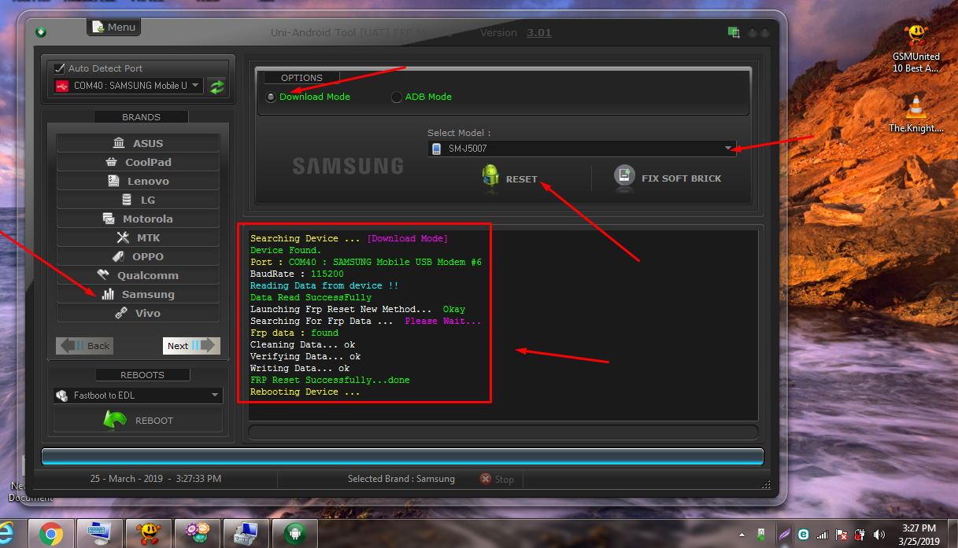Click the Next arrow button
958x548 pixels.
coord(191,345)
